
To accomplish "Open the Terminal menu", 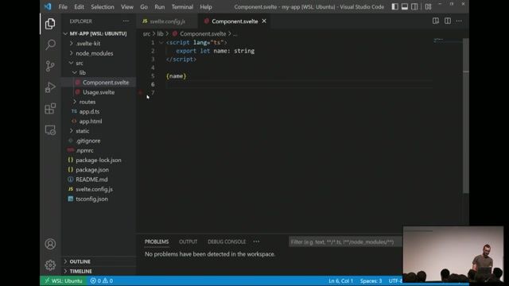I will 182,7.
